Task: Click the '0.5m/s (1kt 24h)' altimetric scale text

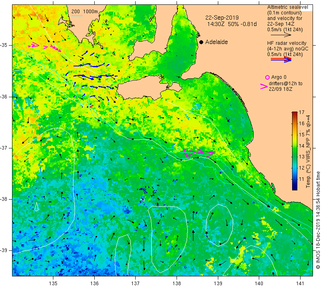Action: [x=285, y=30]
